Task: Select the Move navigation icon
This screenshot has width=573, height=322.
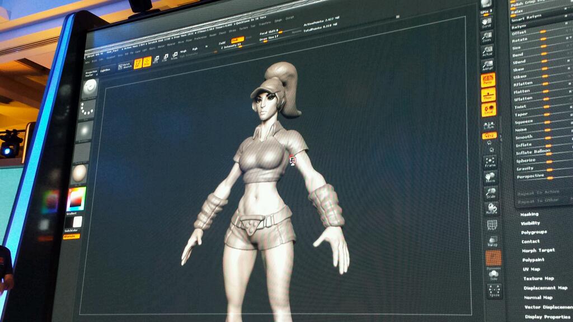Action: pyautogui.click(x=491, y=178)
